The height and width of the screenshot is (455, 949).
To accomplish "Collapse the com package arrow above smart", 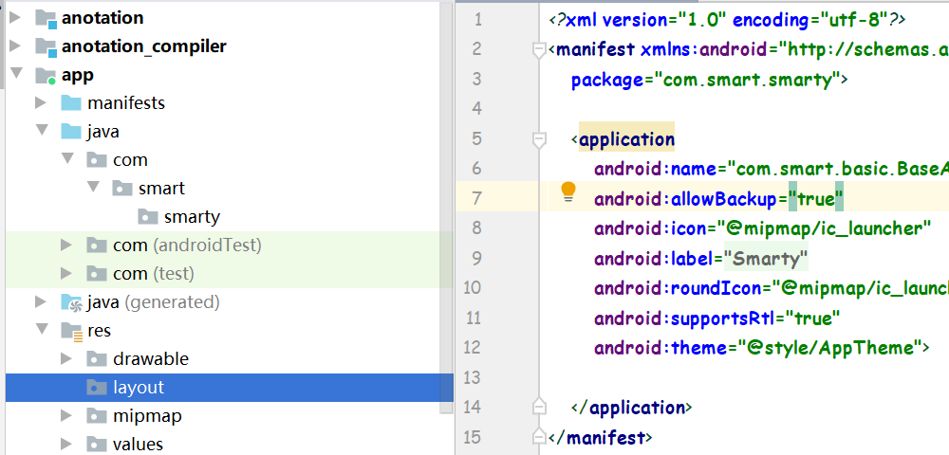I will point(66,159).
